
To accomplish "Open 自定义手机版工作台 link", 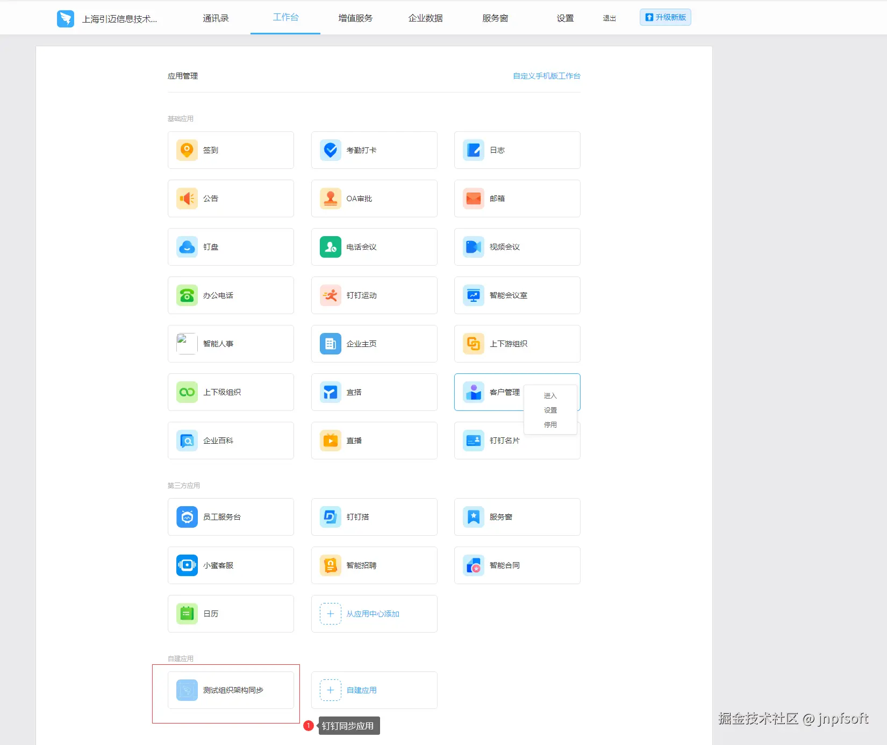I will pyautogui.click(x=547, y=76).
